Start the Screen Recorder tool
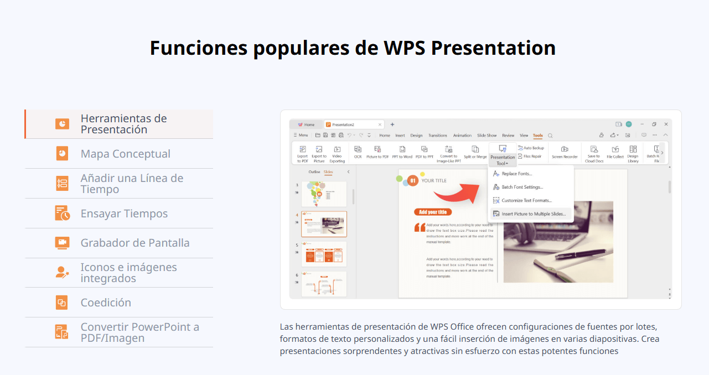Viewport: 709px width, 375px height. pos(565,152)
